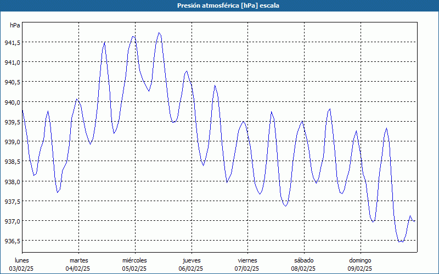439x274 pixels.
Task: Select the 938,5 axis value
Action: point(12,161)
